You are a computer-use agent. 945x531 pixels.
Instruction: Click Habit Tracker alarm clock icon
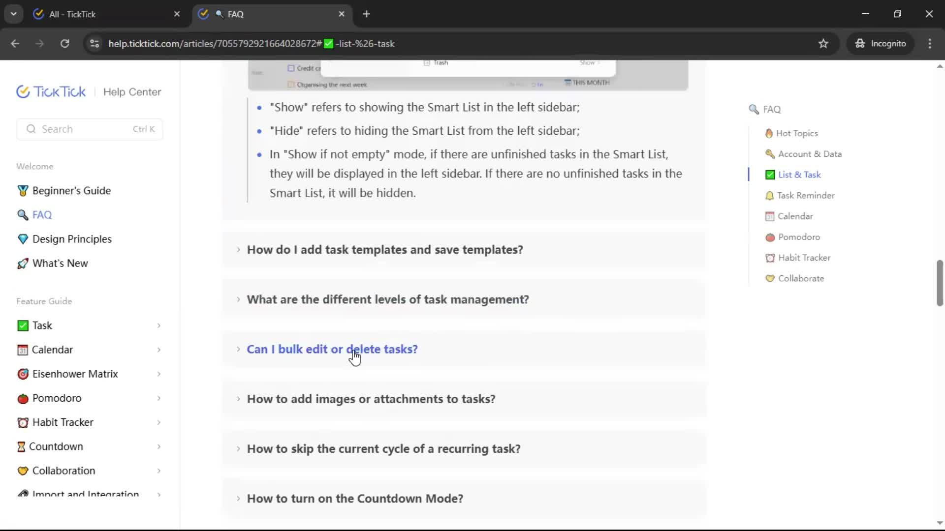(x=23, y=422)
